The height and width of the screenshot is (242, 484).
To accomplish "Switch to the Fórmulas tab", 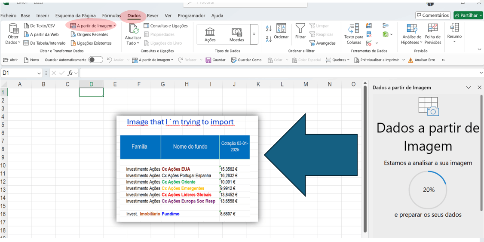I will (111, 15).
